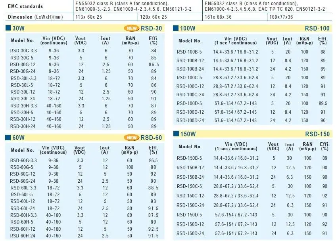Click model RSD-150C-24
The height and width of the screenshot is (241, 336).
190,205
